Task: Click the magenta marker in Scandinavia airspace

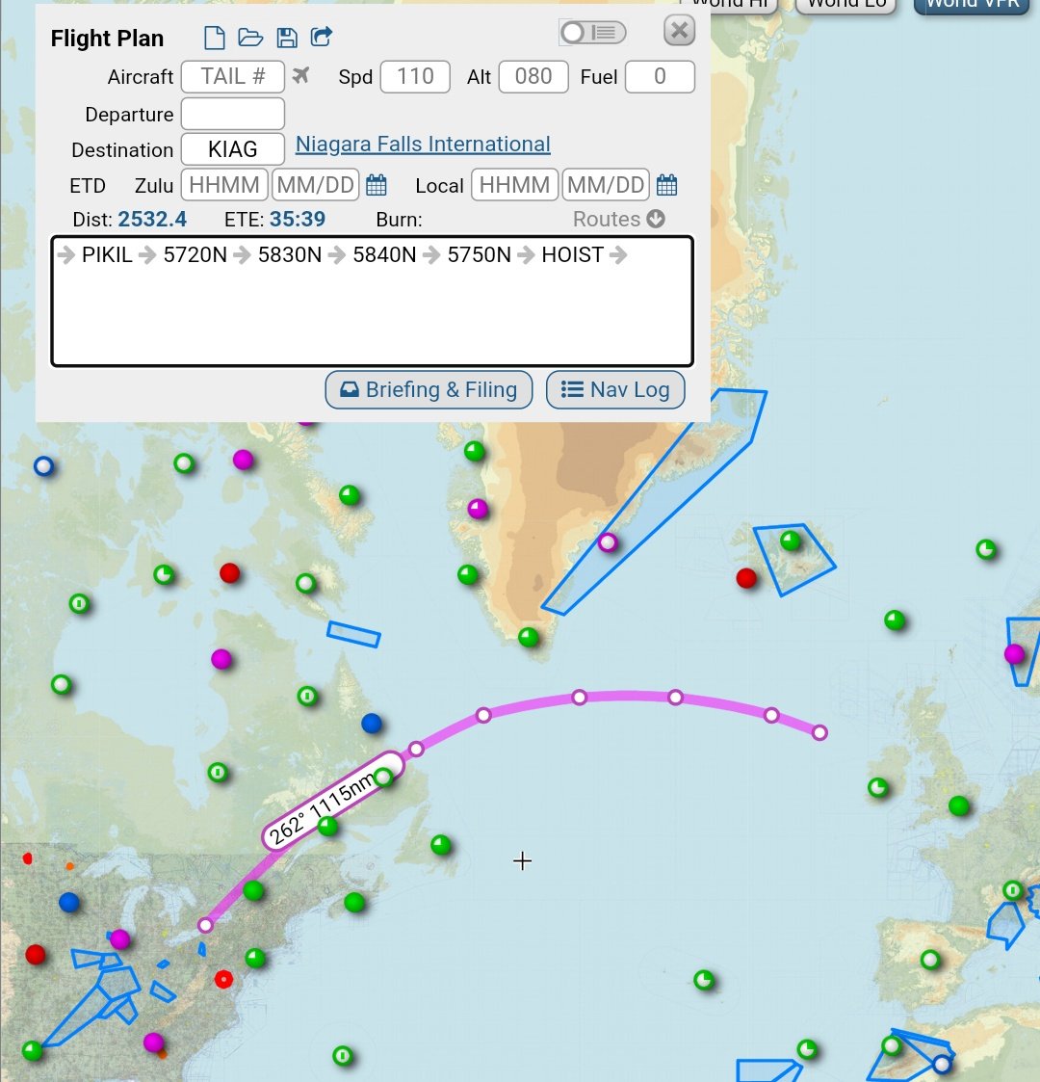Action: click(1015, 653)
